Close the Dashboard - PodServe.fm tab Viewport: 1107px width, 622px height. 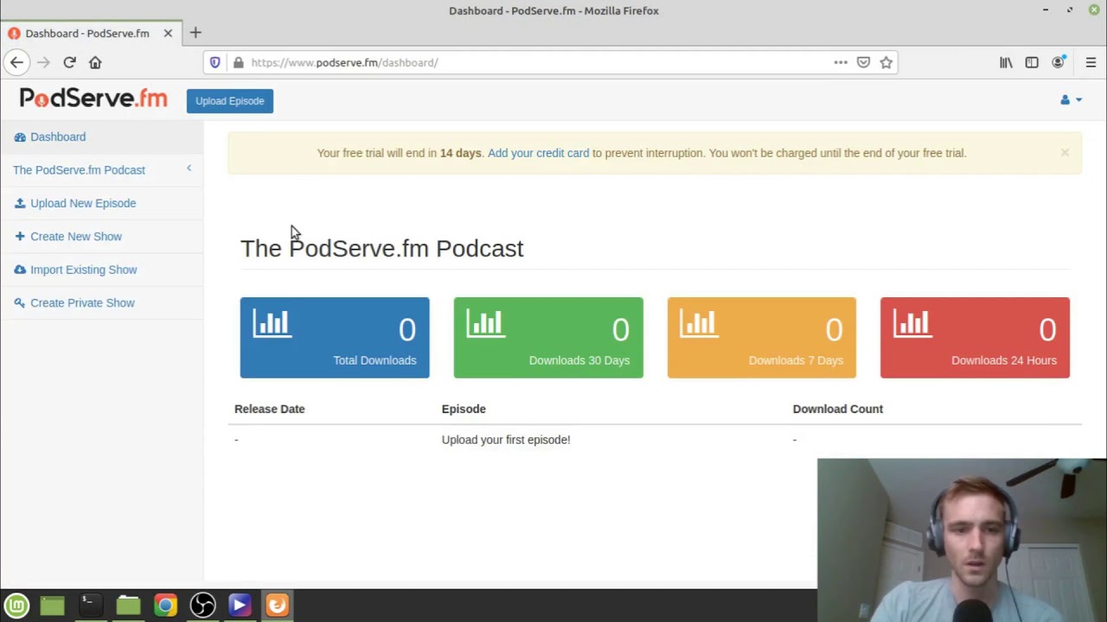(168, 33)
